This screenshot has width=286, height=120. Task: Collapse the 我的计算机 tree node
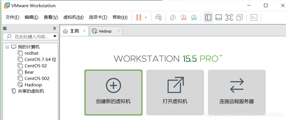click(x=7, y=47)
